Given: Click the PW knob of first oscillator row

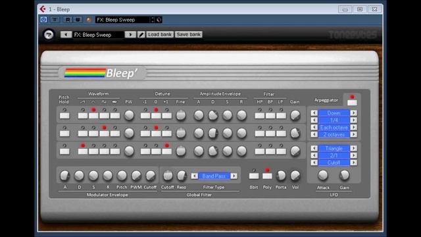Looking at the screenshot, I should 129,115.
